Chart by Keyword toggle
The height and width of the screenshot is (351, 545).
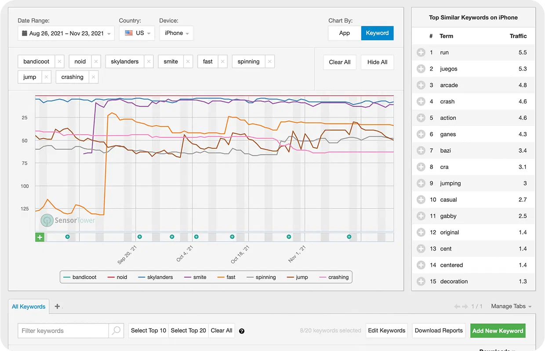[378, 33]
